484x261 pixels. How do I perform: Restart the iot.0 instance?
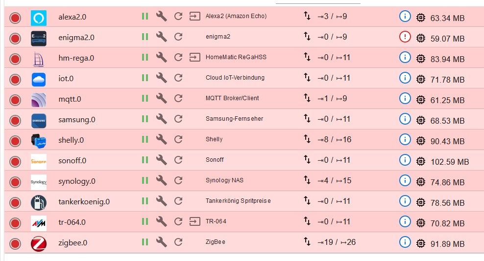coord(178,78)
